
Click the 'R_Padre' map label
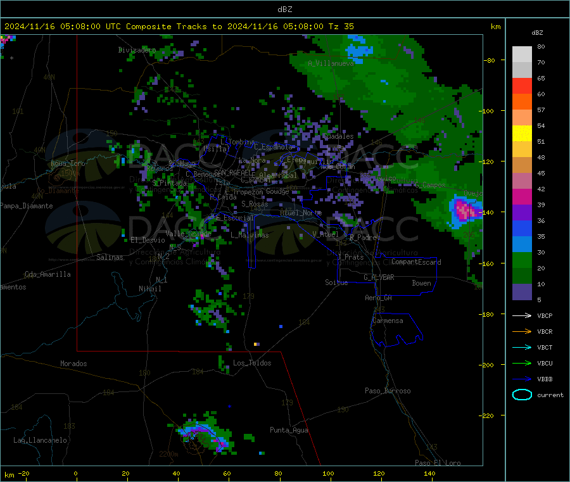tap(363, 238)
